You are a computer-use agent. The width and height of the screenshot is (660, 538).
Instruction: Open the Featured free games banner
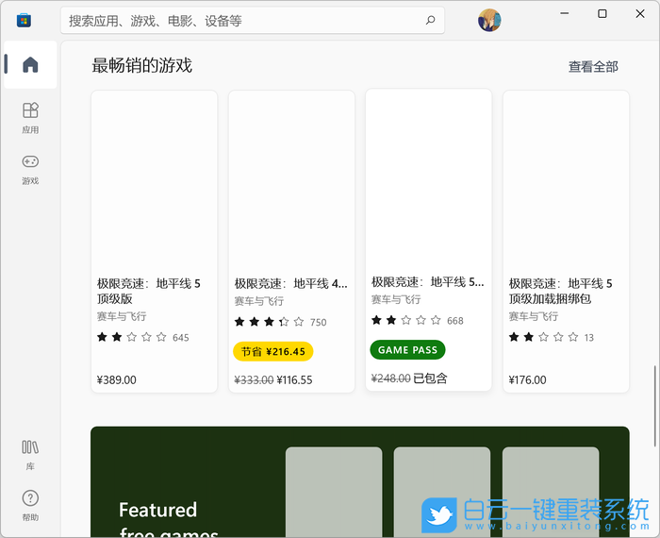360,482
